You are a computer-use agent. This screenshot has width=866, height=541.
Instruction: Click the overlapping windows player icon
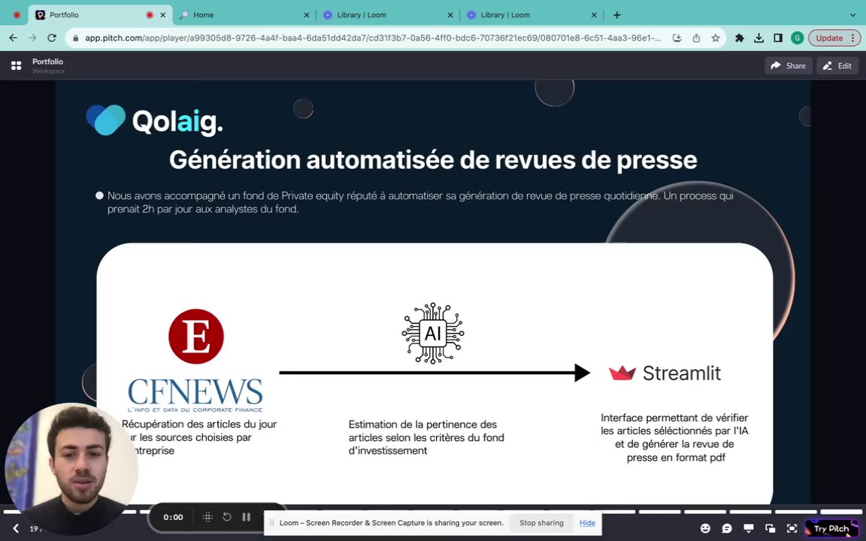770,528
